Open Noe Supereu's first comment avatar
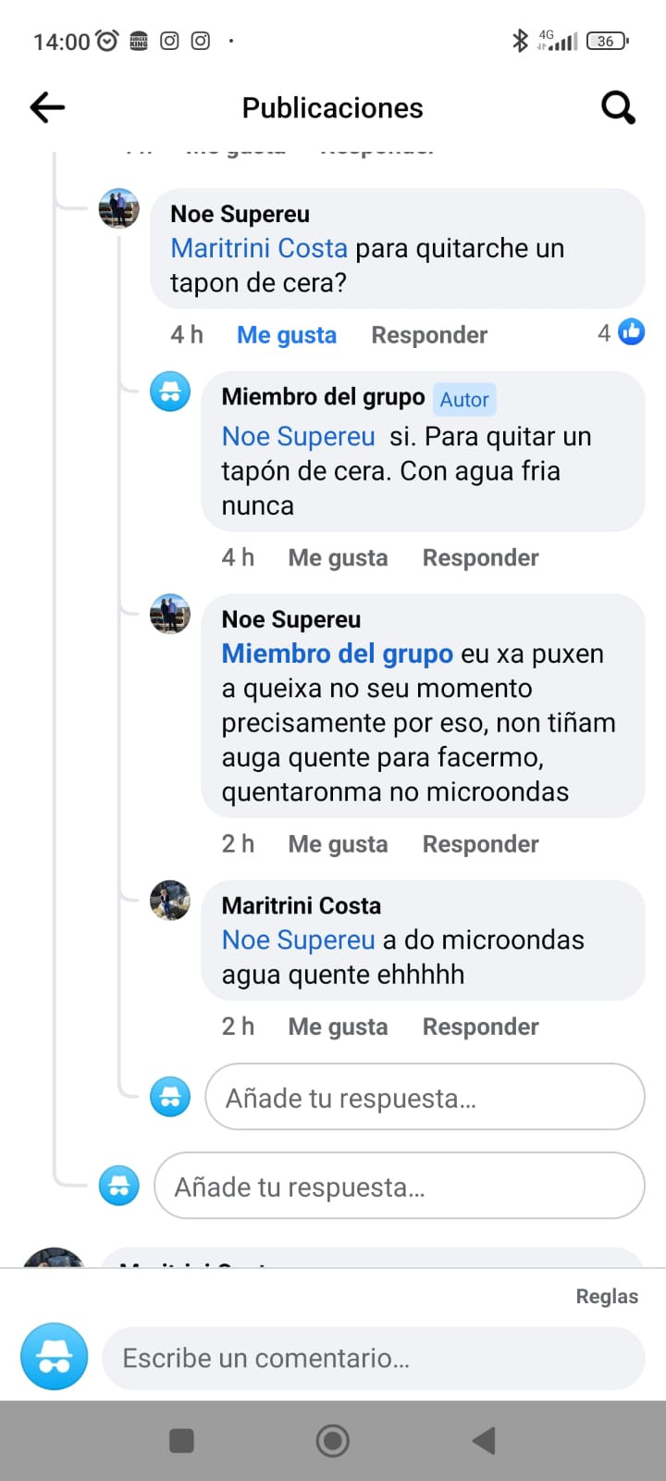This screenshot has width=666, height=1481. pos(119,209)
